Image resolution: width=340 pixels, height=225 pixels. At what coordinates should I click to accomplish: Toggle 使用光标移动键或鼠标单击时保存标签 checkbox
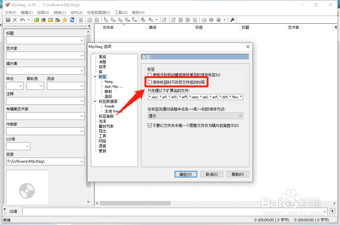coord(150,75)
